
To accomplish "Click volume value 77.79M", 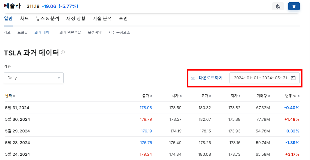I will pos(263,119).
